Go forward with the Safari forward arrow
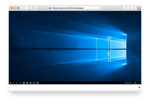 point(27,8)
